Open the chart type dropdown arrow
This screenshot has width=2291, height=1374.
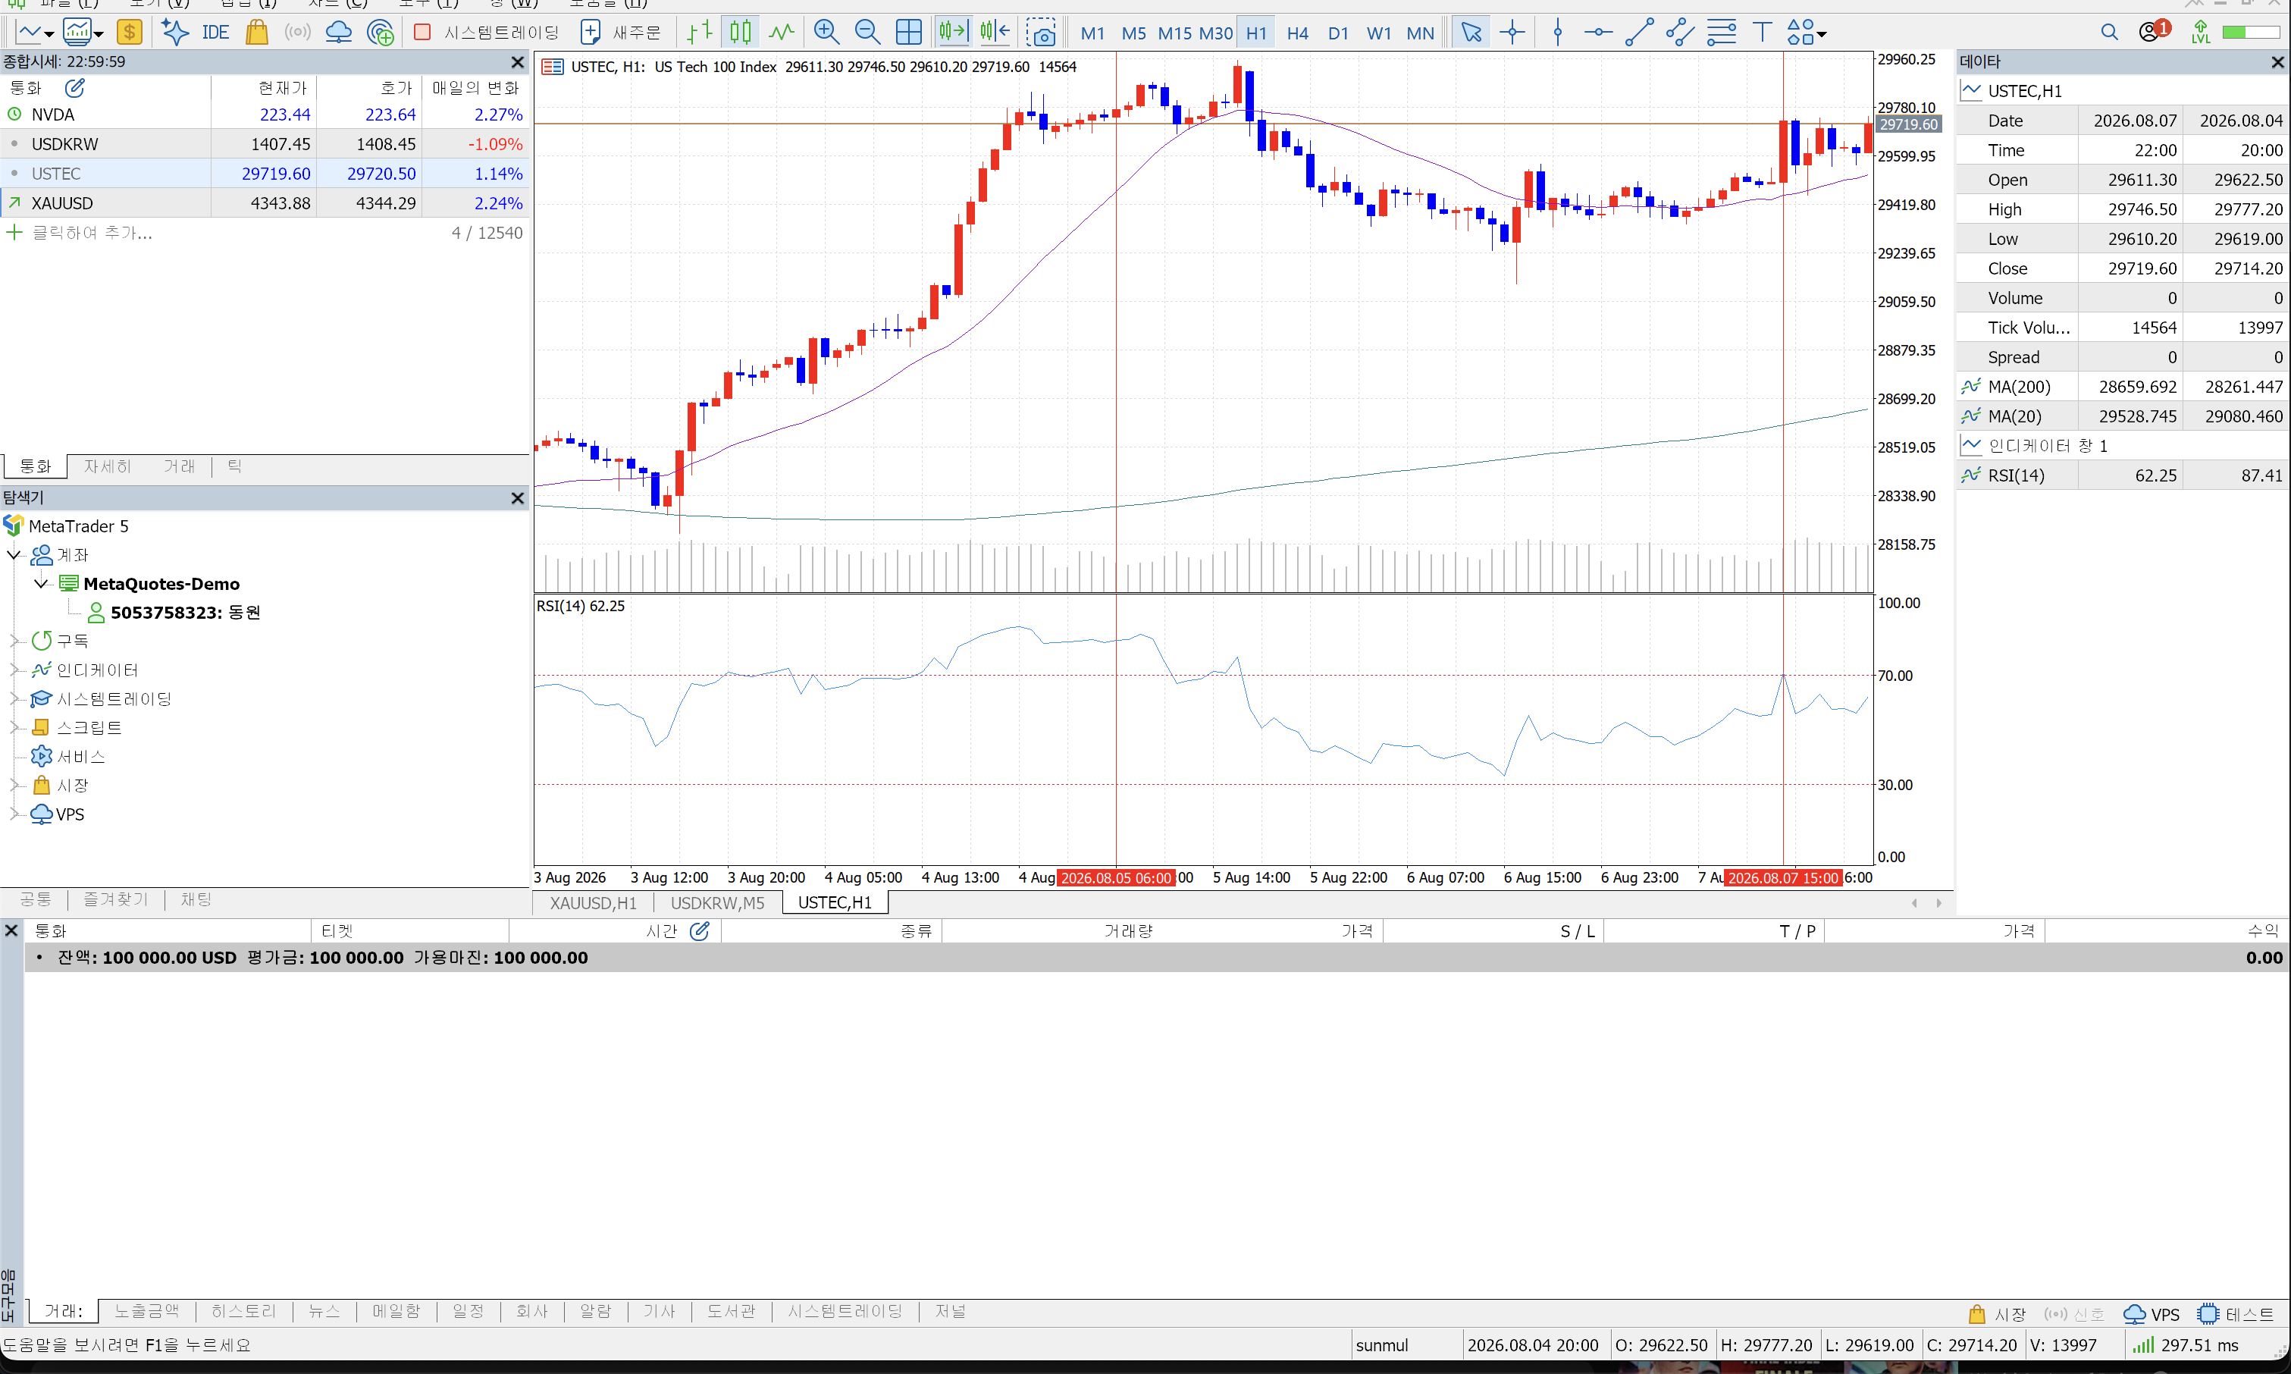[49, 33]
